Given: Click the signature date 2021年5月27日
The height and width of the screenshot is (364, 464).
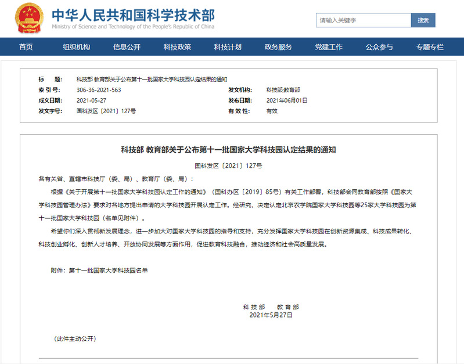Looking at the screenshot, I should click(x=271, y=315).
